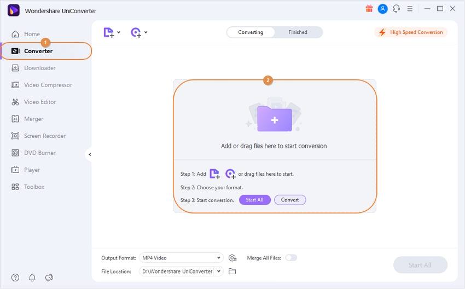Viewport: 465px width, 289px height.
Task: Open the notifications bell icon
Action: (x=32, y=278)
